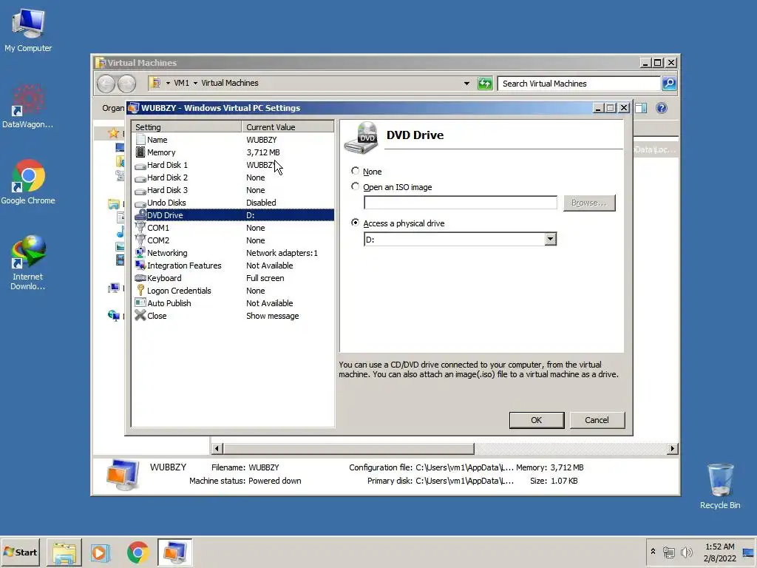
Task: Open Google Chrome desktop shortcut
Action: (28, 182)
